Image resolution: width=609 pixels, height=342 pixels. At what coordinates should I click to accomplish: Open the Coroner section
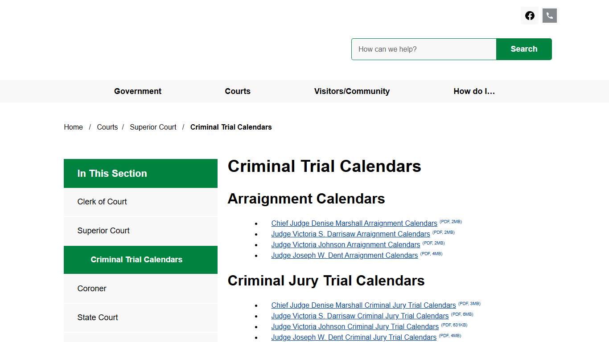click(91, 289)
